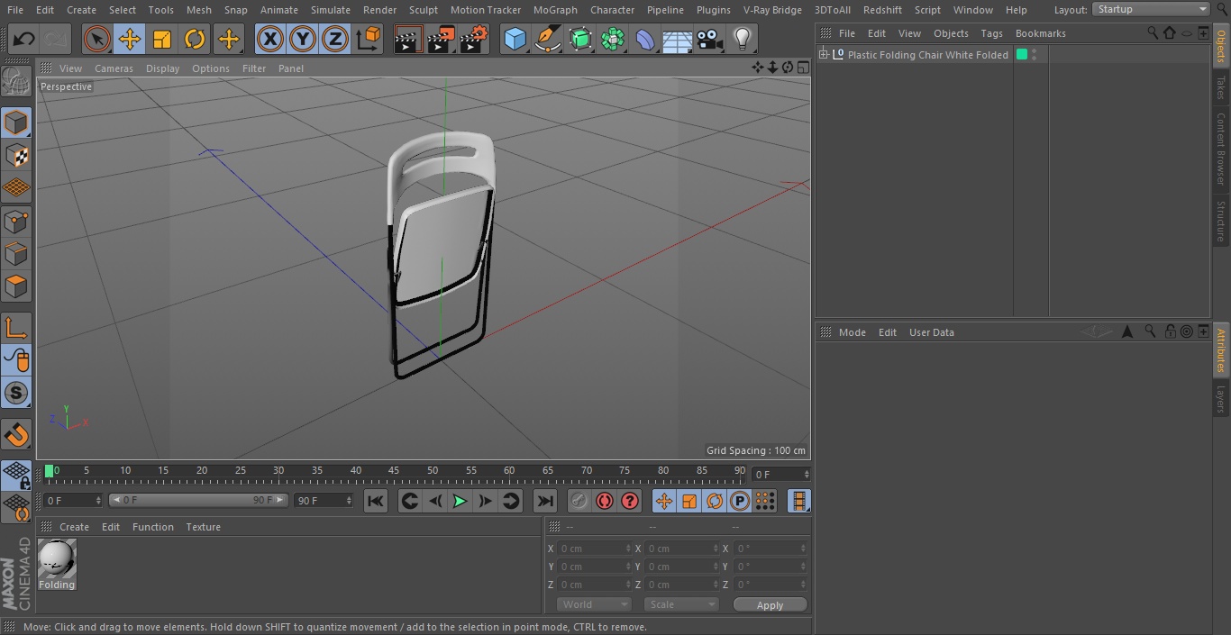Viewport: 1231px width, 635px height.
Task: Click the green layer swatch of chair object
Action: point(1022,55)
